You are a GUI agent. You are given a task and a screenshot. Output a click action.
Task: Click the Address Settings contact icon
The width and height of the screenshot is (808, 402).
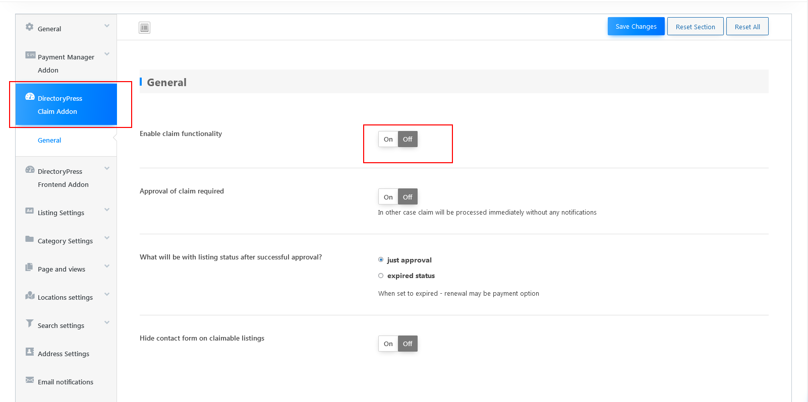point(30,352)
